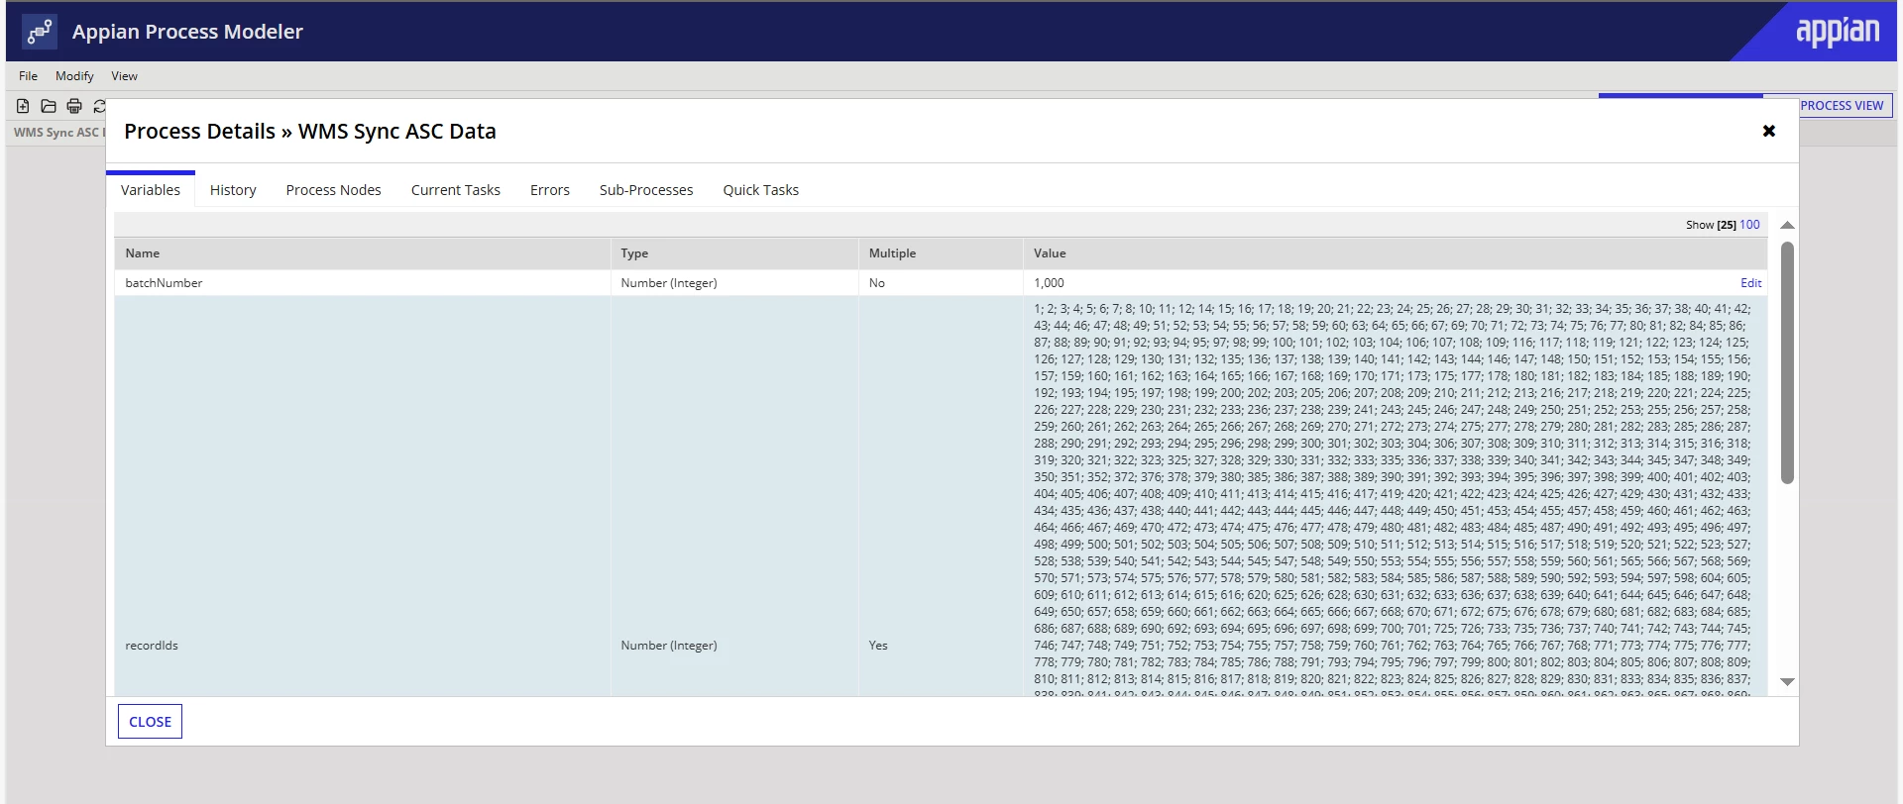Open the File menu

[28, 76]
